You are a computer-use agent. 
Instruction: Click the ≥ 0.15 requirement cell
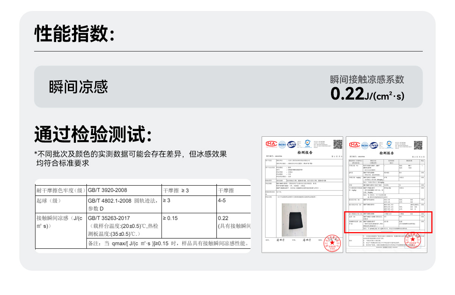[189, 226]
